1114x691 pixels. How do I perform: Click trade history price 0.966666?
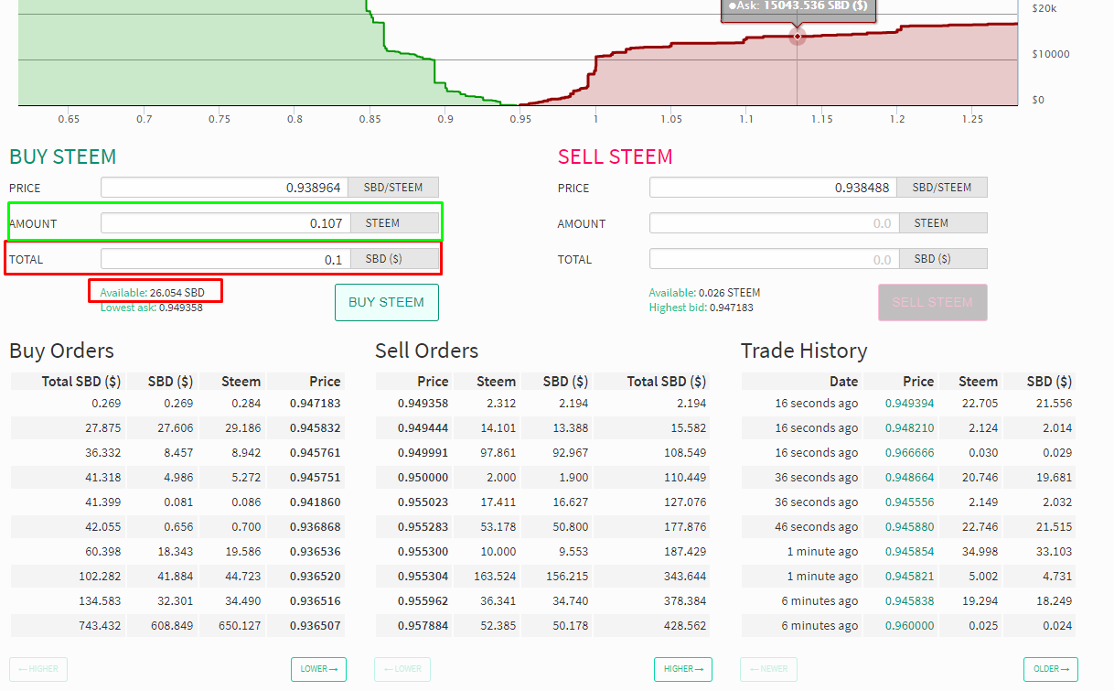click(x=909, y=452)
